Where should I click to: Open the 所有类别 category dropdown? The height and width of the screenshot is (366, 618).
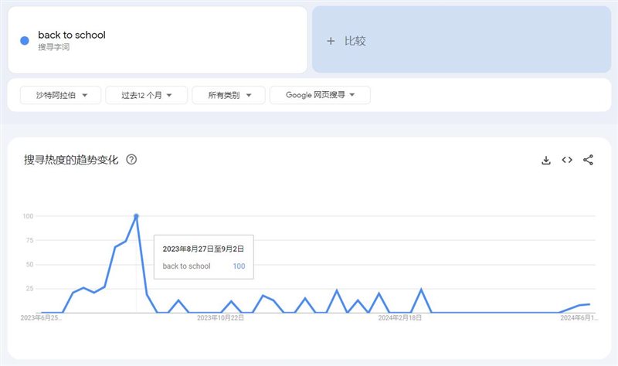point(229,95)
